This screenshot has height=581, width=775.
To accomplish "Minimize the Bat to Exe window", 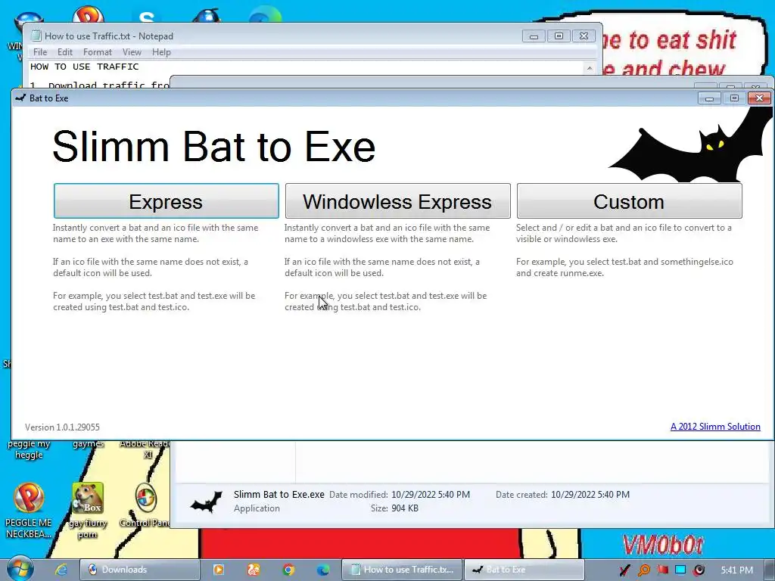I will (709, 98).
